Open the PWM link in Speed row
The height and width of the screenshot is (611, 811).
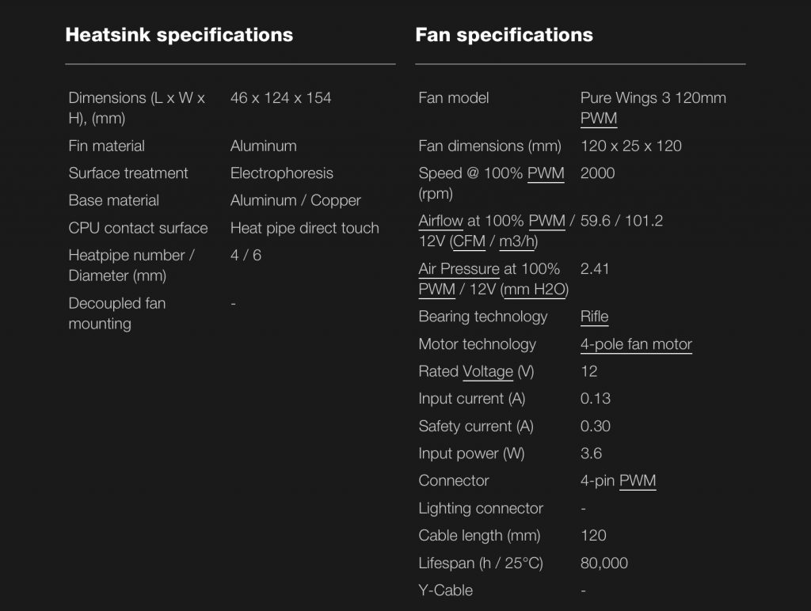[x=546, y=173]
